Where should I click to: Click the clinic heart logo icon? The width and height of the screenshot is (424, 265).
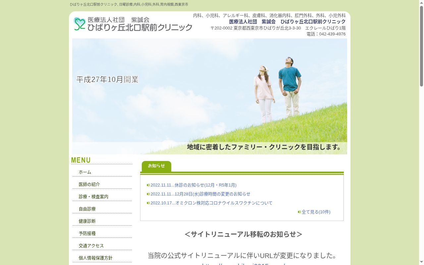[79, 24]
